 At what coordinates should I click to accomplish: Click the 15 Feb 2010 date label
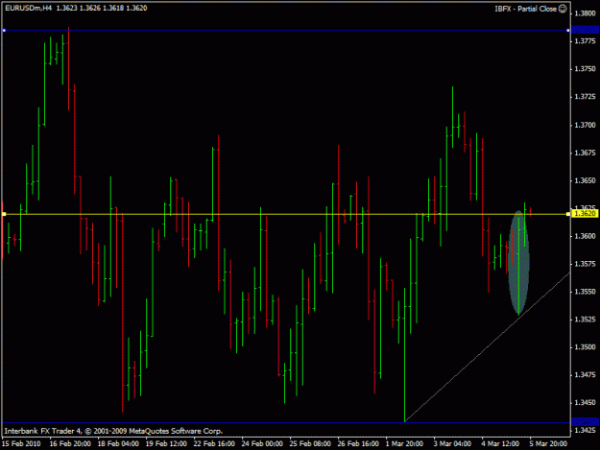(21, 443)
